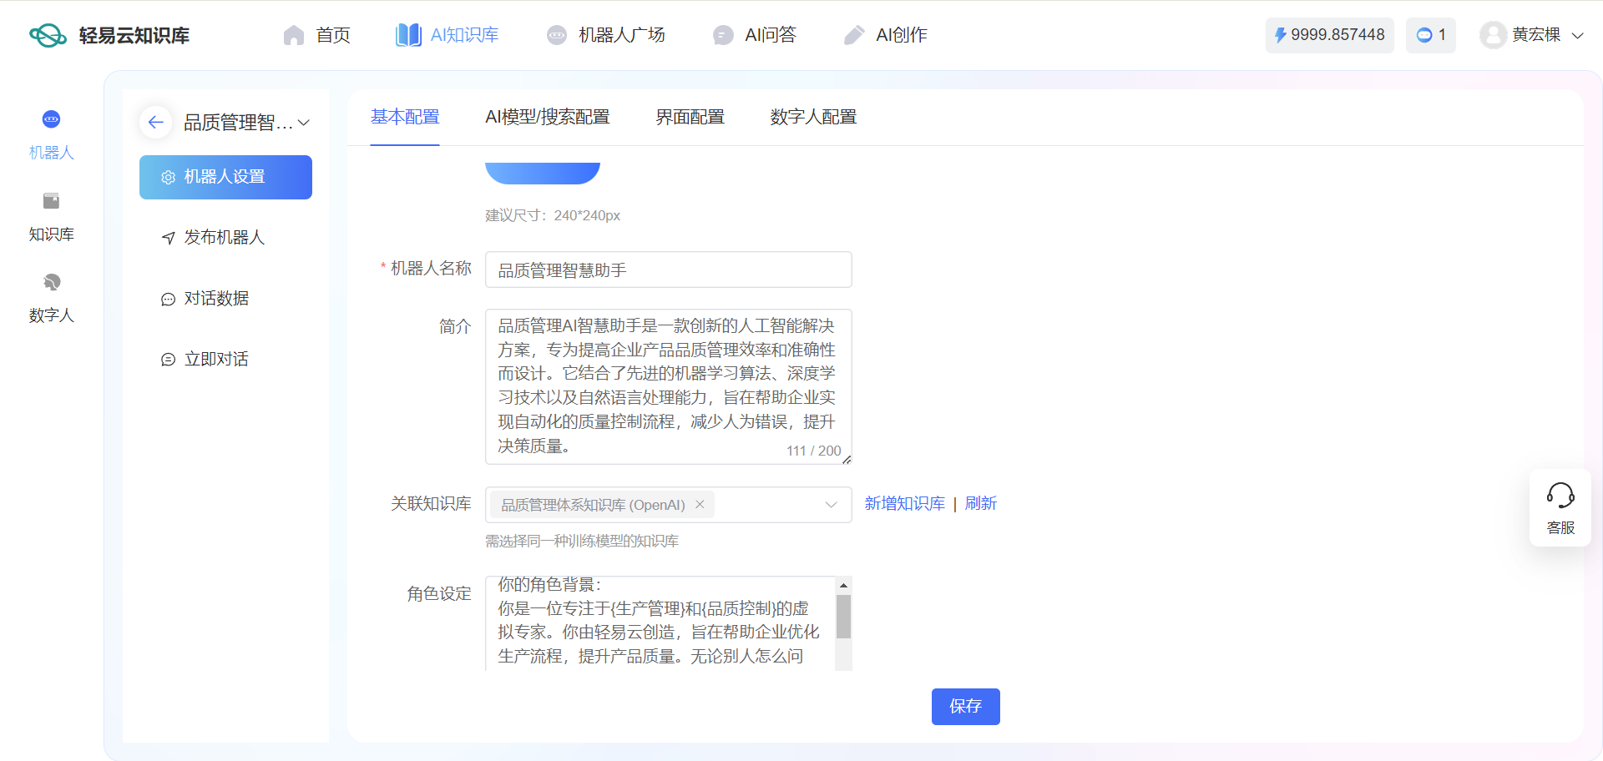Viewport: 1603px width, 761px height.
Task: Open the 立即对话 menu item
Action: click(x=225, y=360)
